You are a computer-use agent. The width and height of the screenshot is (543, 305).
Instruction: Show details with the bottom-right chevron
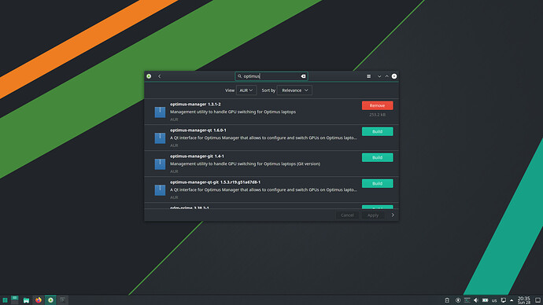pos(393,215)
